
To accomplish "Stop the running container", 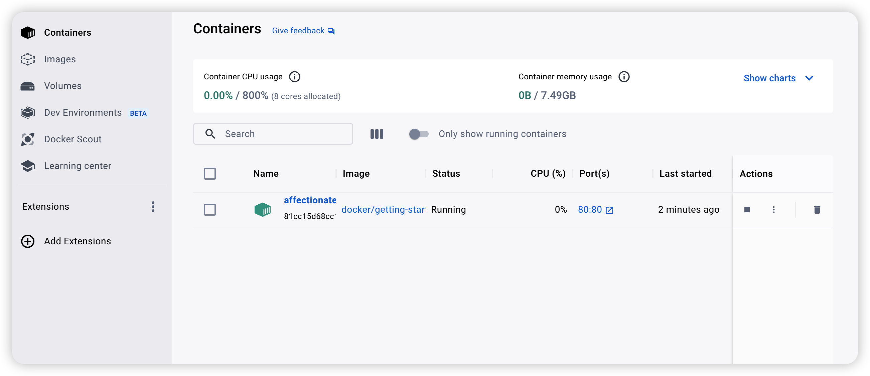I will [x=747, y=210].
